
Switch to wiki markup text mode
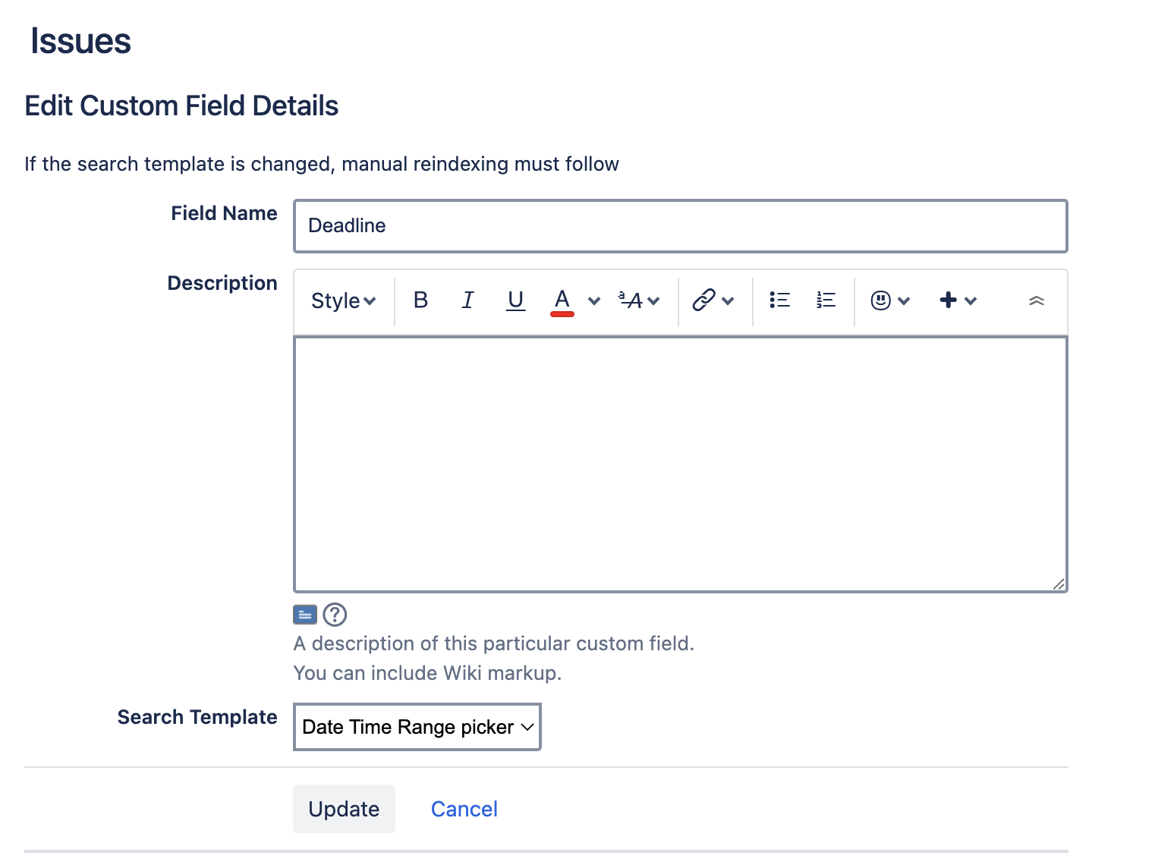tap(304, 615)
